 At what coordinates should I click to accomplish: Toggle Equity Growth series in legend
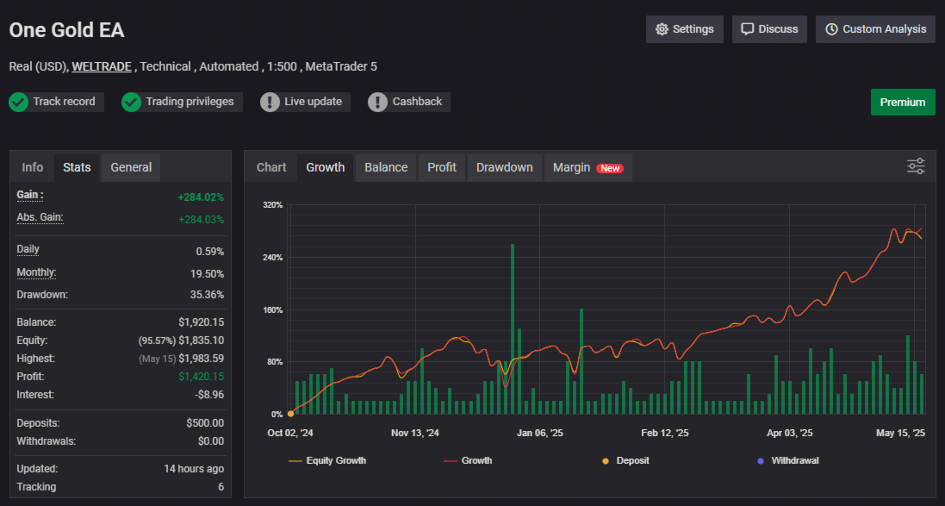click(327, 460)
